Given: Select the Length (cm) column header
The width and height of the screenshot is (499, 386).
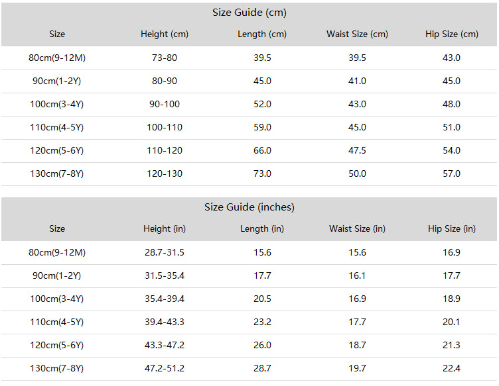Looking at the screenshot, I should click(x=262, y=34).
